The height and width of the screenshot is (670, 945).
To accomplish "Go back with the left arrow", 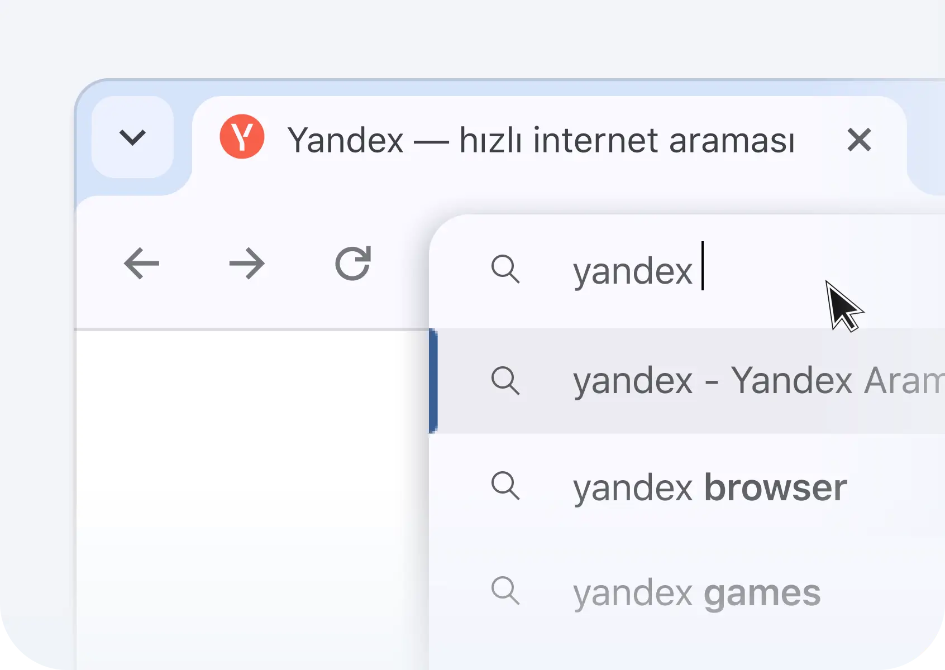I will pyautogui.click(x=141, y=264).
